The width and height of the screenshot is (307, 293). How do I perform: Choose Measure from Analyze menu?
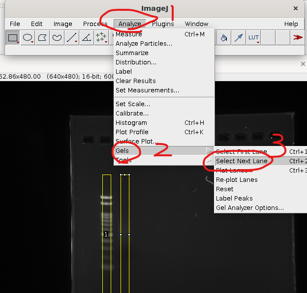click(164, 34)
